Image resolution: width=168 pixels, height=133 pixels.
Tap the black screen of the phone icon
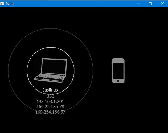point(118,70)
